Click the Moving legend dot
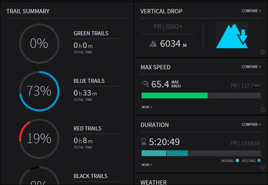 pyautogui.click(x=237, y=160)
